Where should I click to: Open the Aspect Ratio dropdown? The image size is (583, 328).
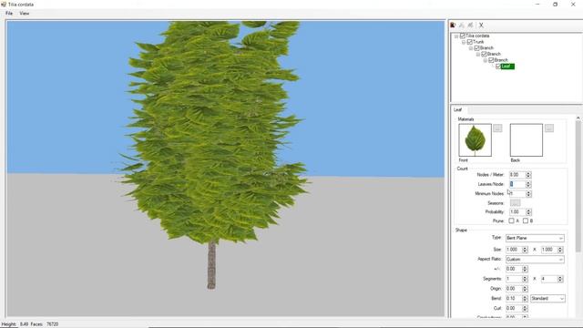tap(535, 259)
